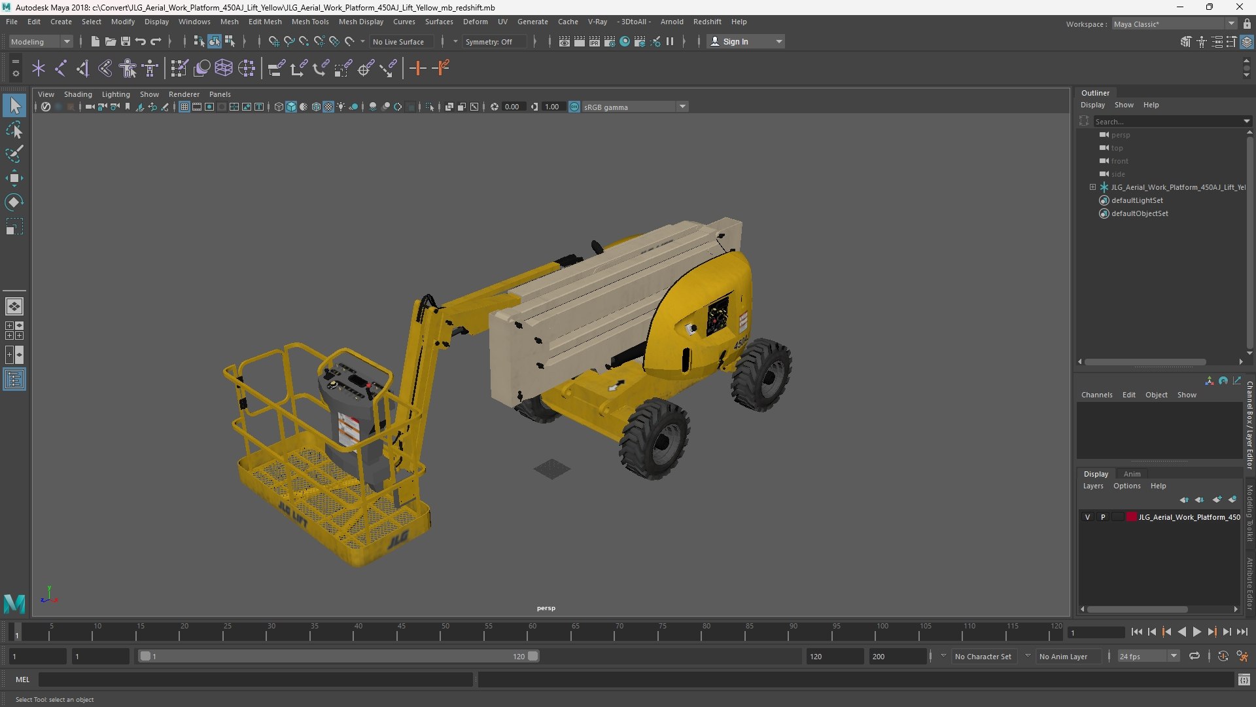The width and height of the screenshot is (1256, 707).
Task: Click the Play Forwards button
Action: 1196,632
